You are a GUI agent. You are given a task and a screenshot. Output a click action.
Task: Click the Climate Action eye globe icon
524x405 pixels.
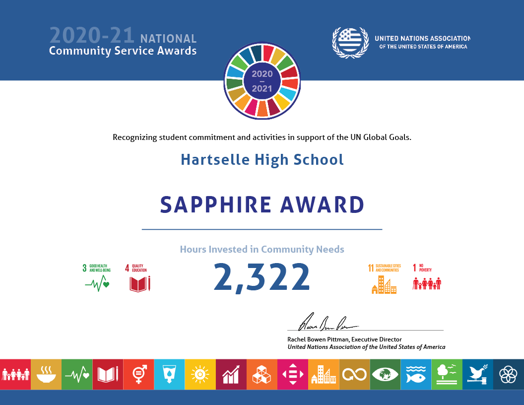[x=386, y=374]
